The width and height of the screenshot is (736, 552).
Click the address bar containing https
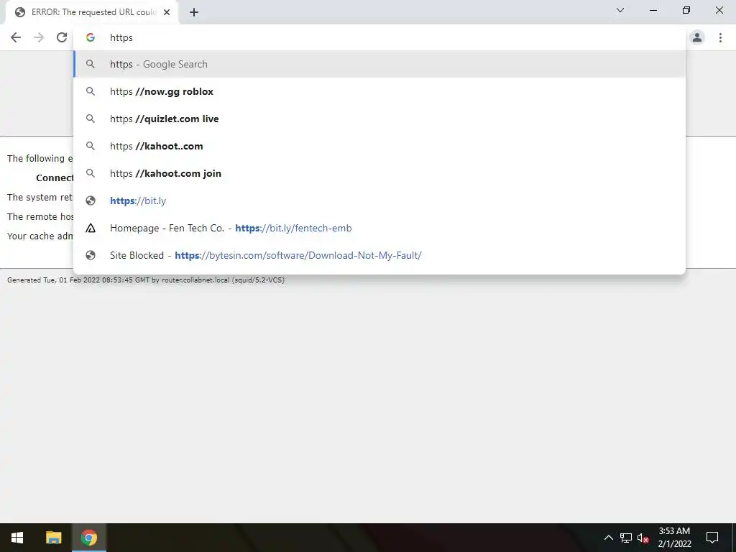pos(379,37)
